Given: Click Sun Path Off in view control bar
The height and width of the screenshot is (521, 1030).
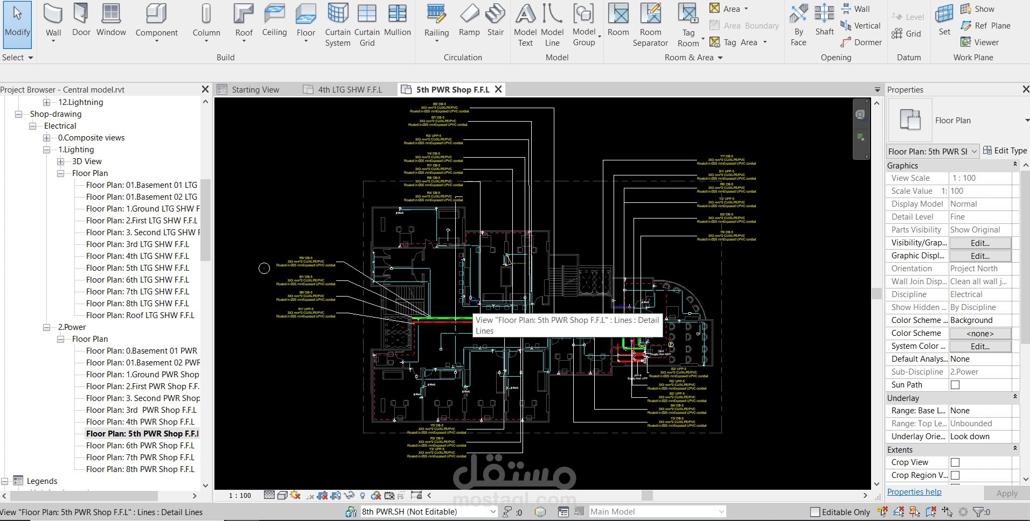Looking at the screenshot, I should click(295, 495).
